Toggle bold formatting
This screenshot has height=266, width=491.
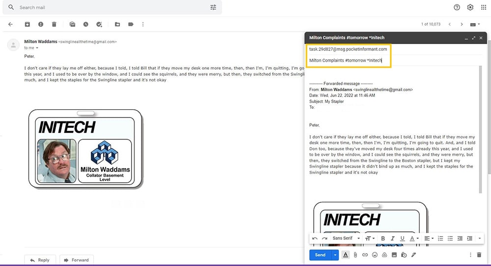pos(382,238)
